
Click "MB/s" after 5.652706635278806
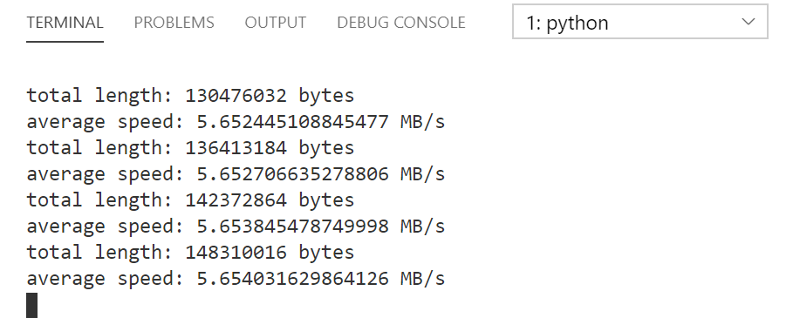click(423, 174)
